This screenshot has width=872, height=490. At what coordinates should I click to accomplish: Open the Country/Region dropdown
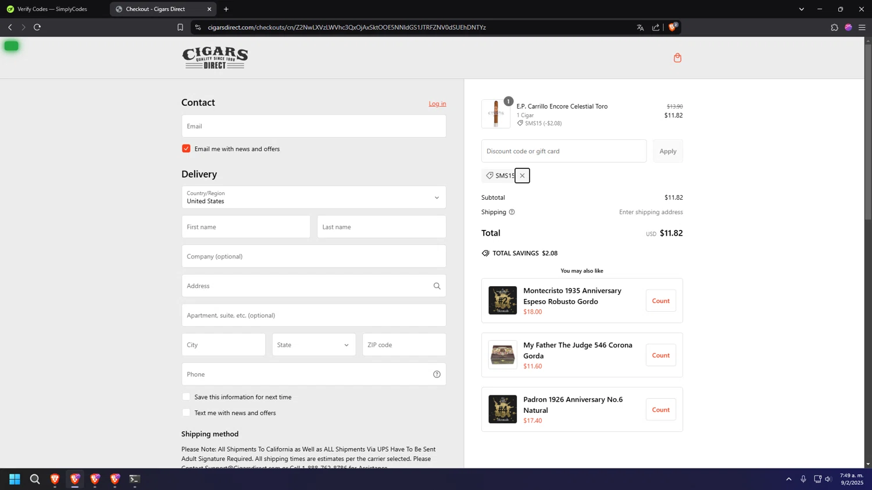coord(314,197)
